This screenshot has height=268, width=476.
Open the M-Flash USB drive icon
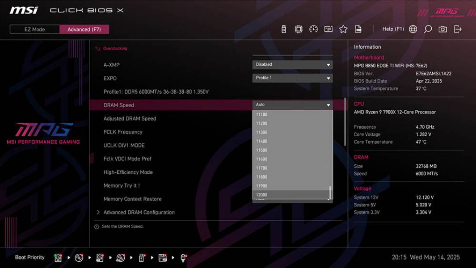tap(283, 29)
